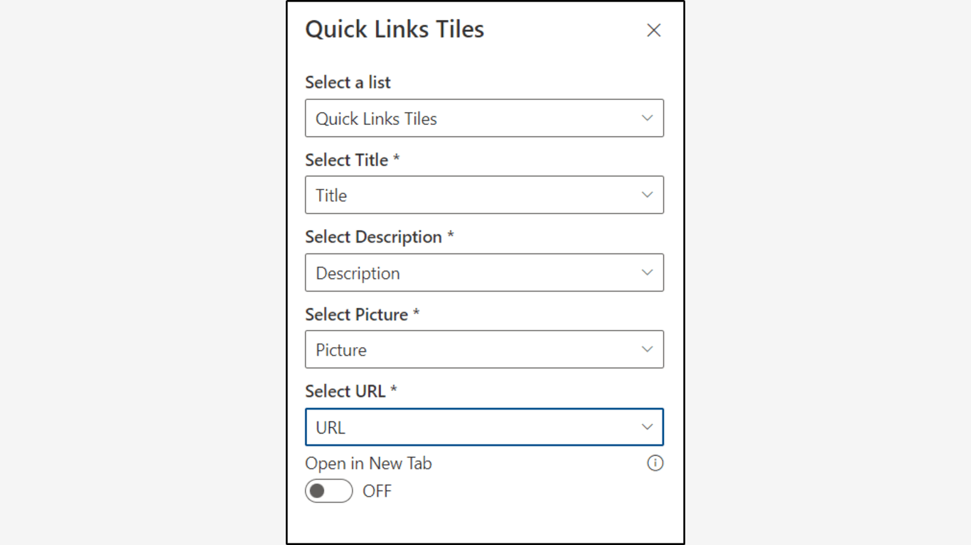971x545 pixels.
Task: Click the info icon beside Open in New Tab
Action: coord(655,463)
